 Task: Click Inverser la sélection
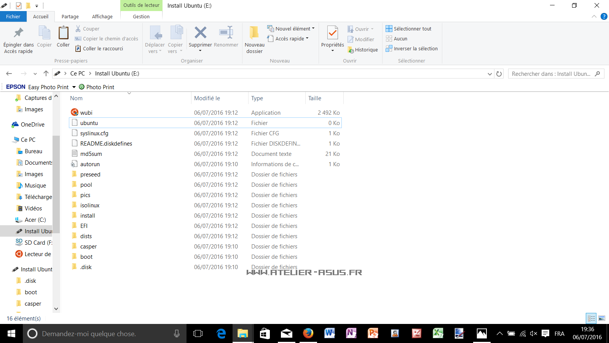[411, 48]
